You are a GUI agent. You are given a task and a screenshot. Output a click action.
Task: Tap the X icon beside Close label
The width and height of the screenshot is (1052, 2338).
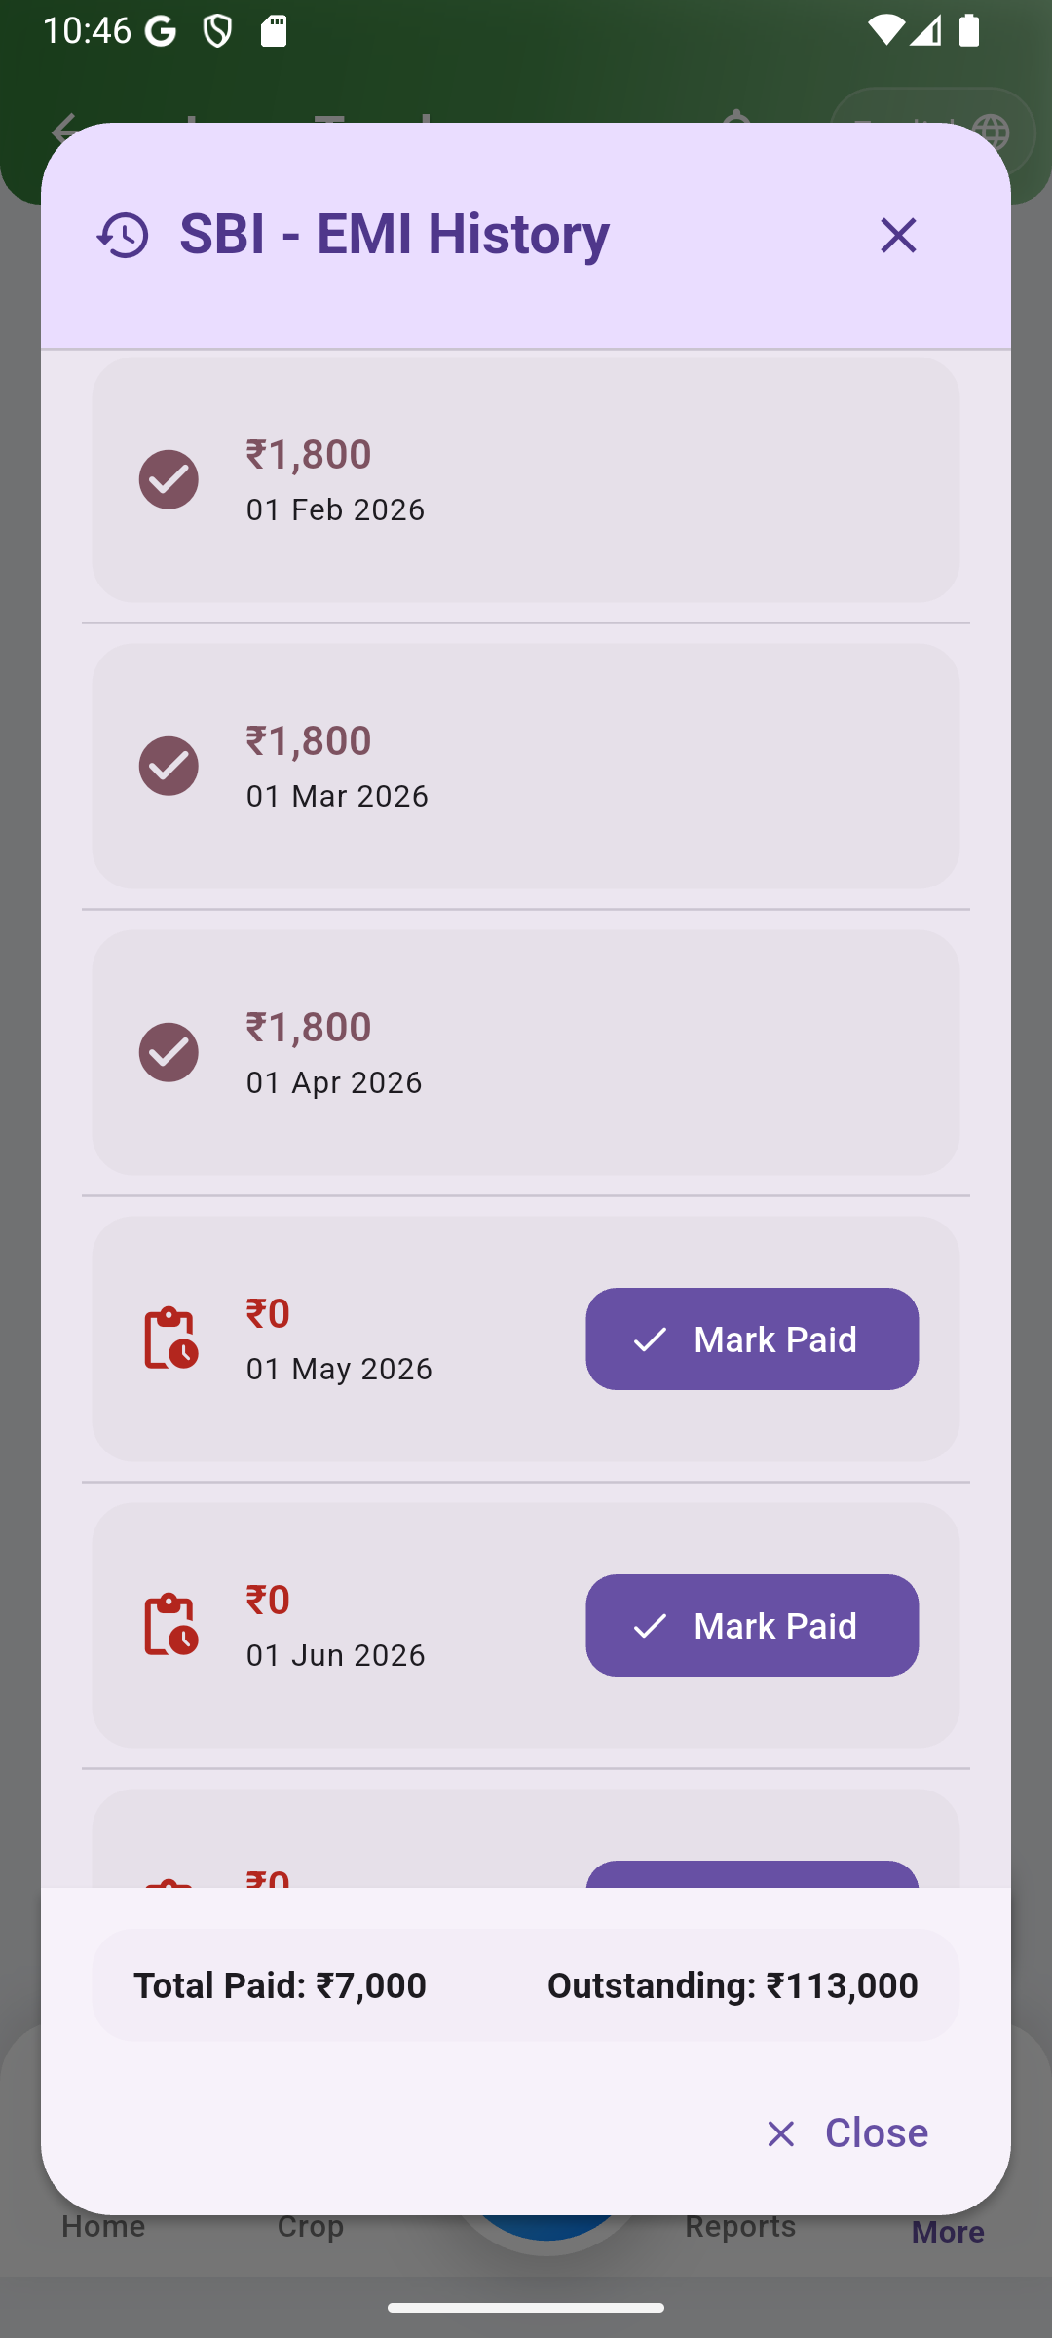(780, 2133)
